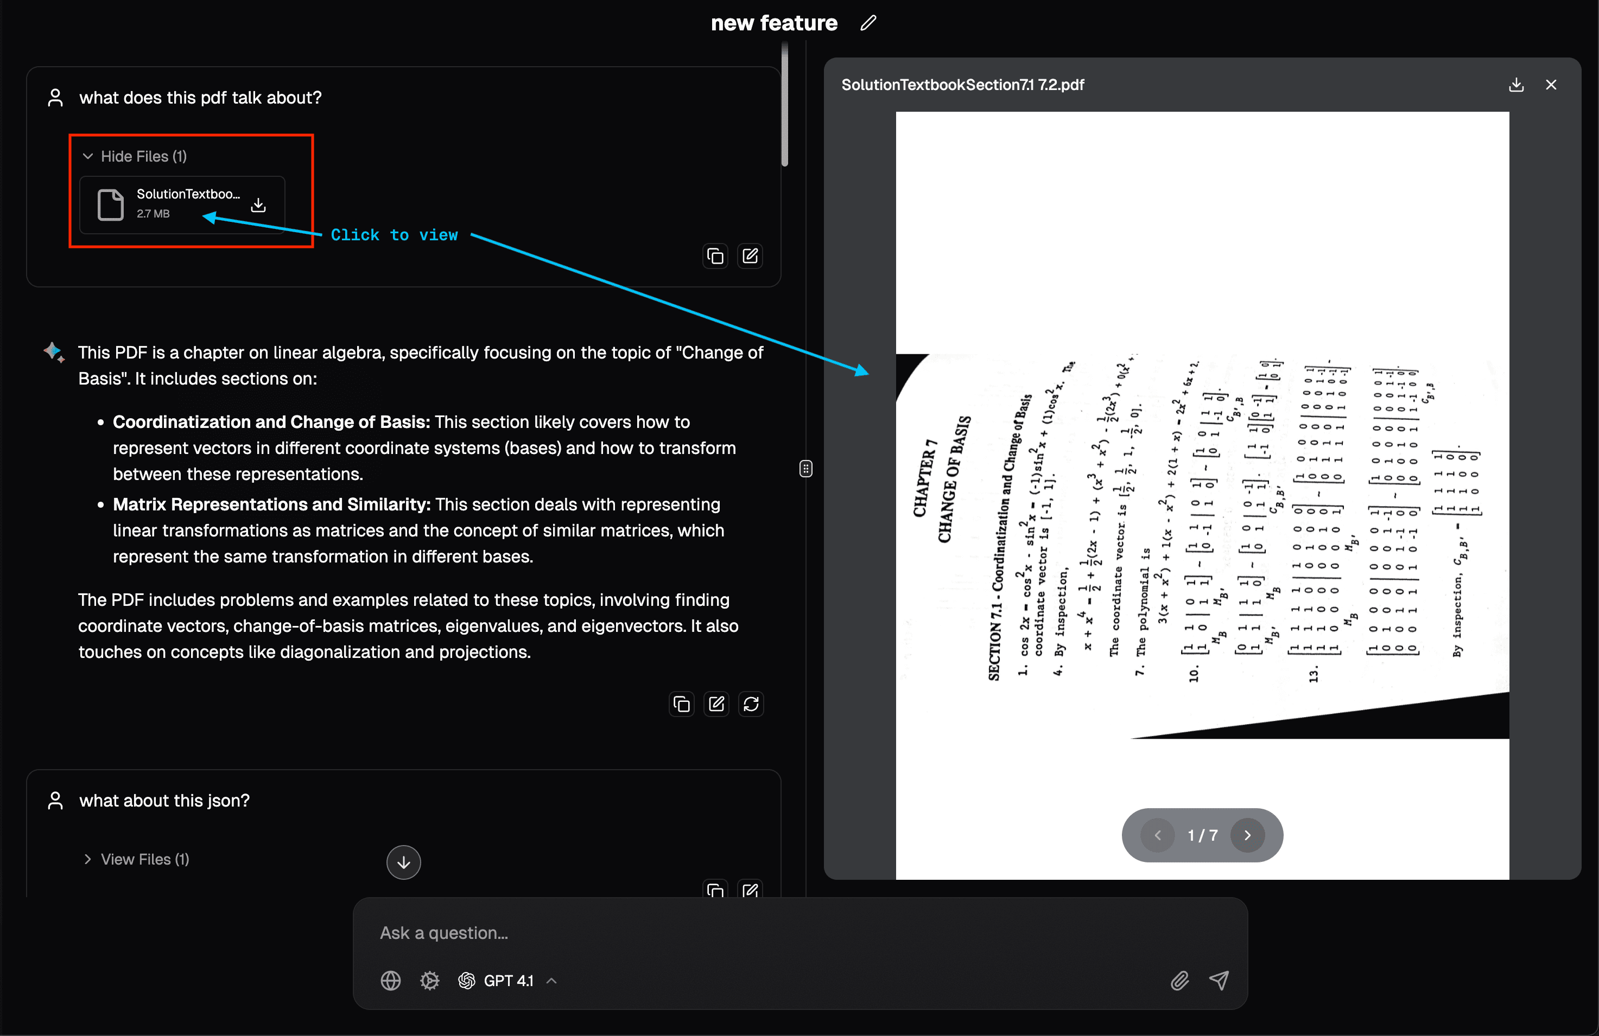
Task: Regenerate the assistant's response
Action: 751,704
